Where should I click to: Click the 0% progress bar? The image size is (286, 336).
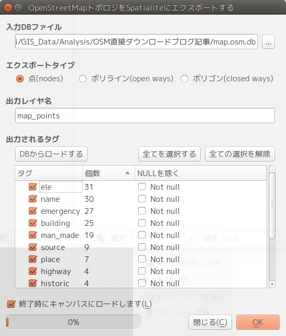(x=74, y=322)
